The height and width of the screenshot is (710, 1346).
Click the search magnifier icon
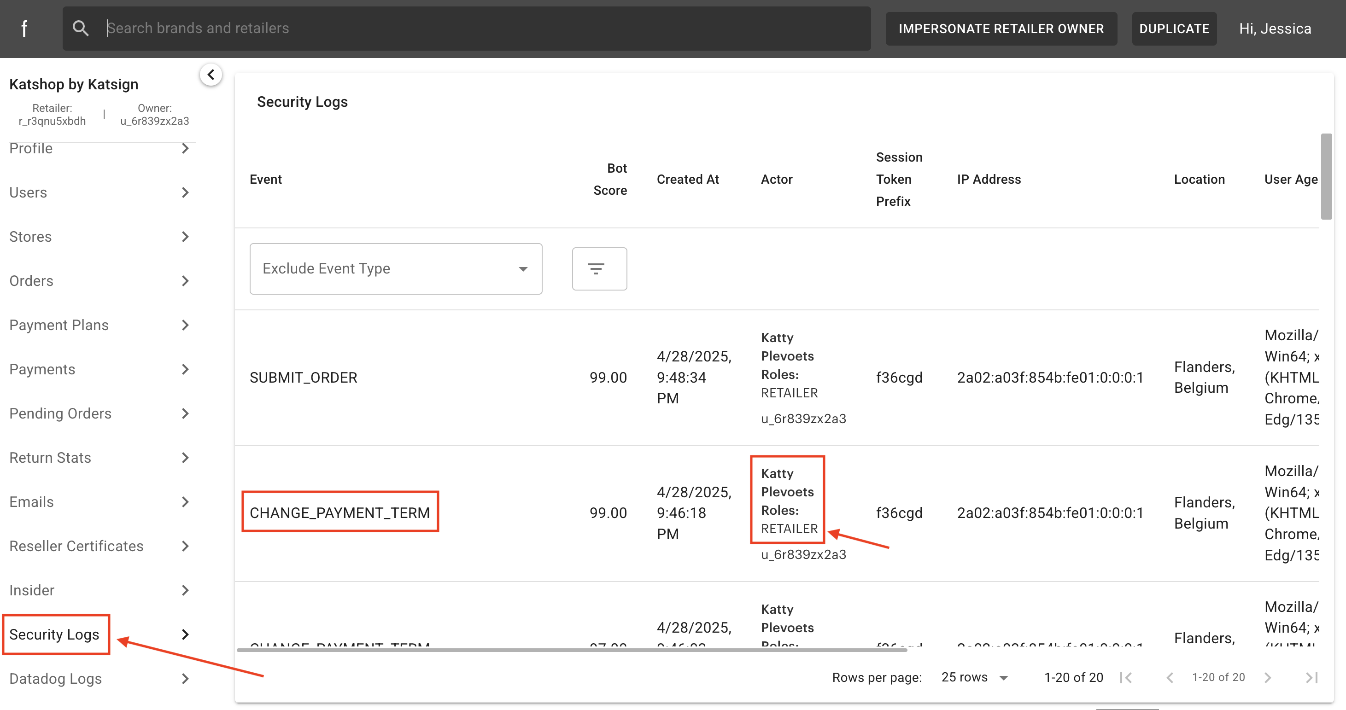(81, 28)
